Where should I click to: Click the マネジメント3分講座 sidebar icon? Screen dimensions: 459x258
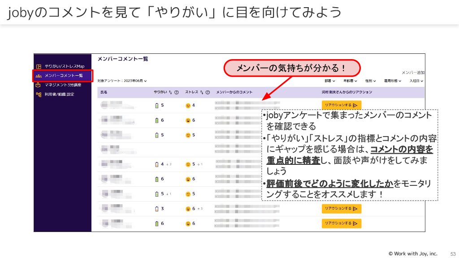39,85
